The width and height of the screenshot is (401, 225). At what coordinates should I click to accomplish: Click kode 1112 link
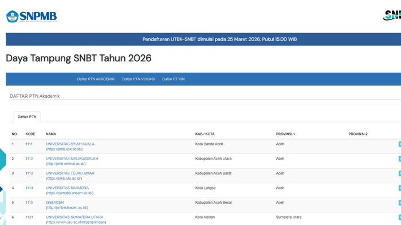(x=29, y=159)
